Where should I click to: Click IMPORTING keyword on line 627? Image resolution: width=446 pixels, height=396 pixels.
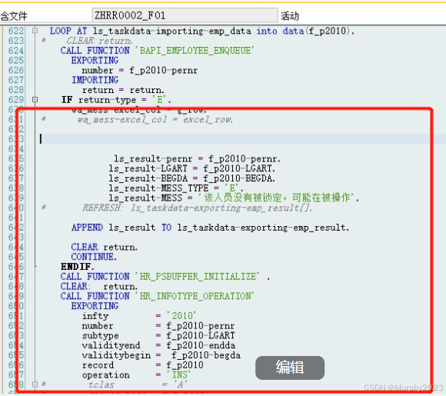[95, 80]
